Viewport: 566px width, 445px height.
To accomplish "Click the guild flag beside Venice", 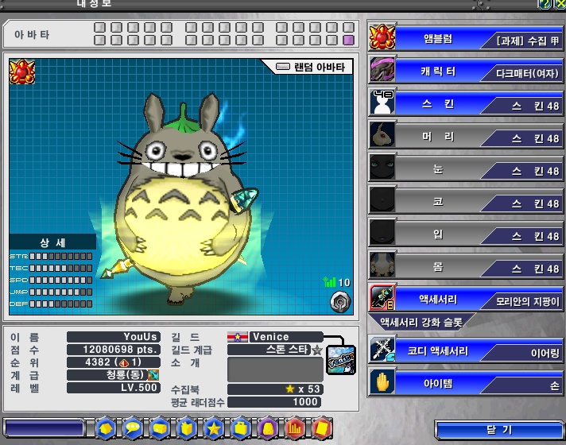I will [237, 337].
